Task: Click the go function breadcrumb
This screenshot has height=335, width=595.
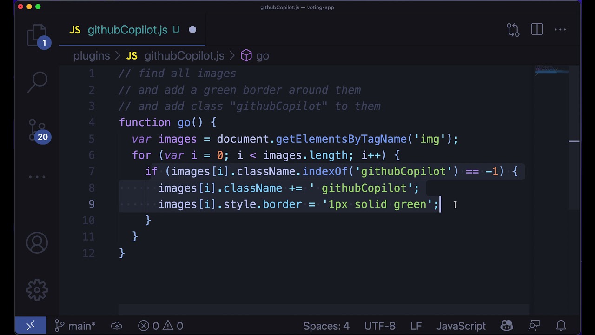Action: 262,56
